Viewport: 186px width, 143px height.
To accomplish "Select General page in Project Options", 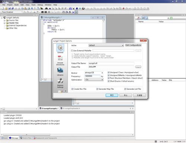I will coord(60,49).
